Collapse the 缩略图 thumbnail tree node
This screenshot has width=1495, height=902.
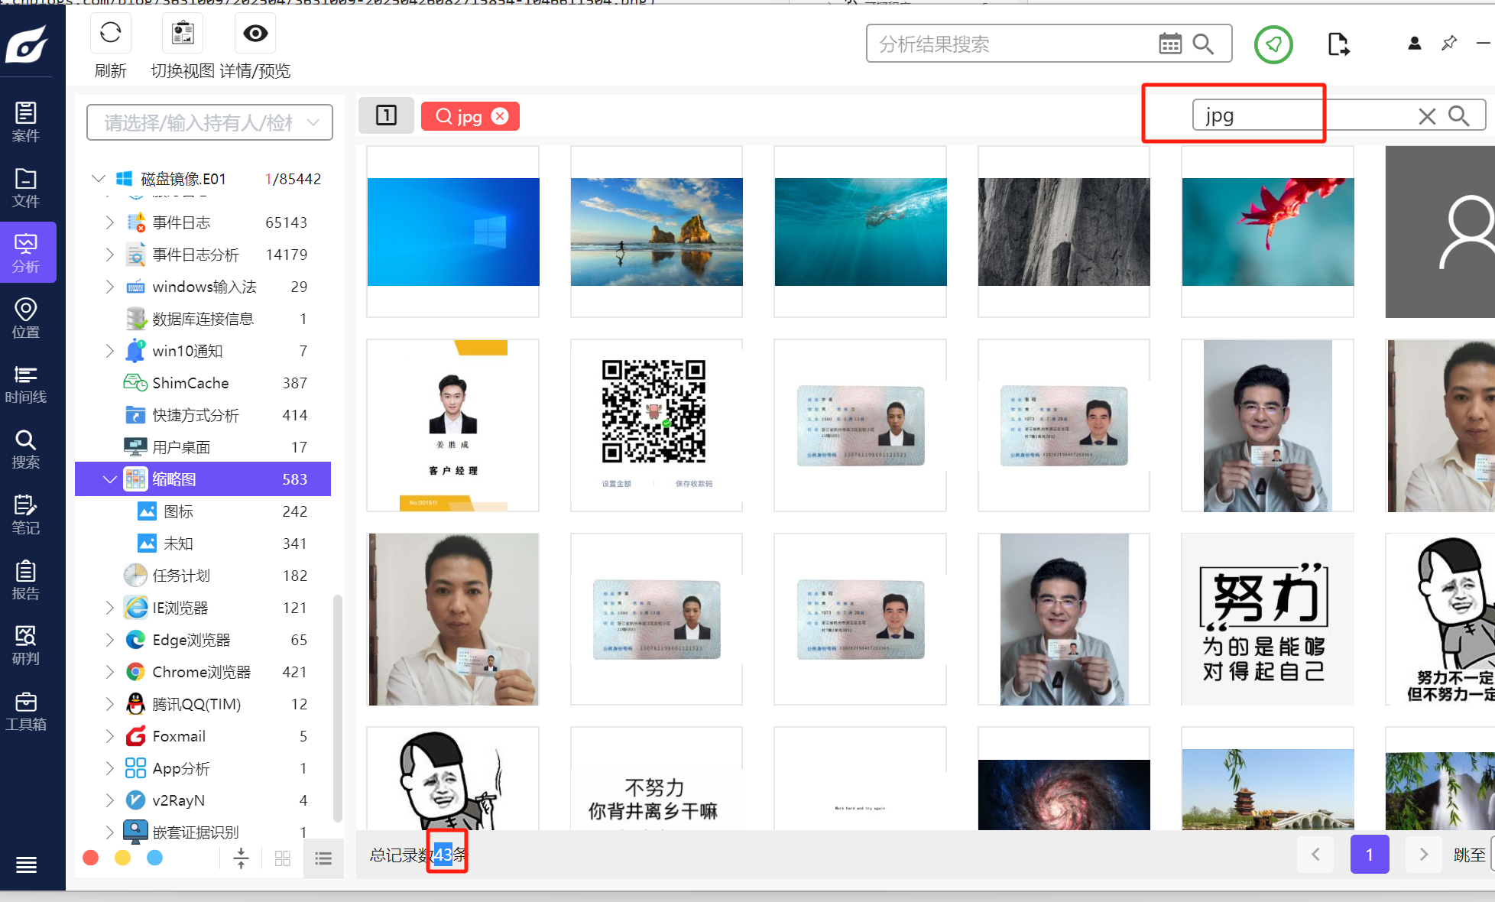point(109,479)
